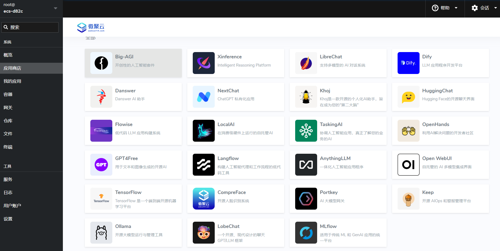The height and width of the screenshot is (251, 500).
Task: Open the 会话 session dropdown
Action: pyautogui.click(x=484, y=8)
